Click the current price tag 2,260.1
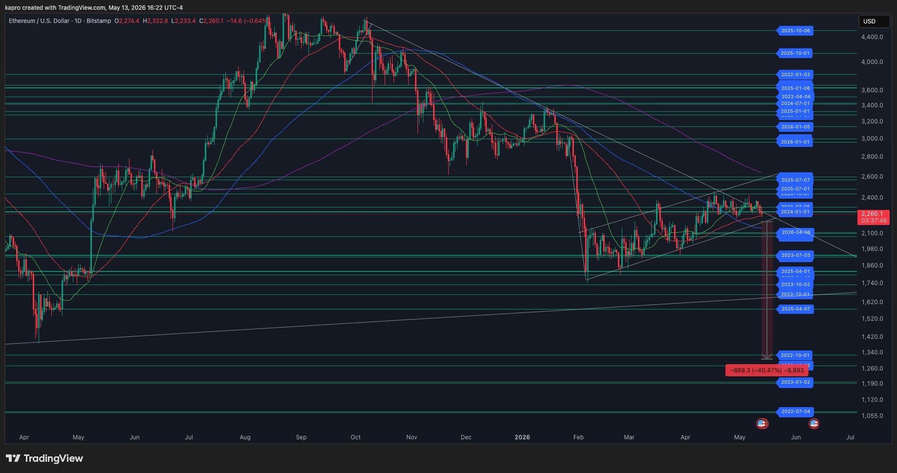897x473 pixels. (872, 214)
